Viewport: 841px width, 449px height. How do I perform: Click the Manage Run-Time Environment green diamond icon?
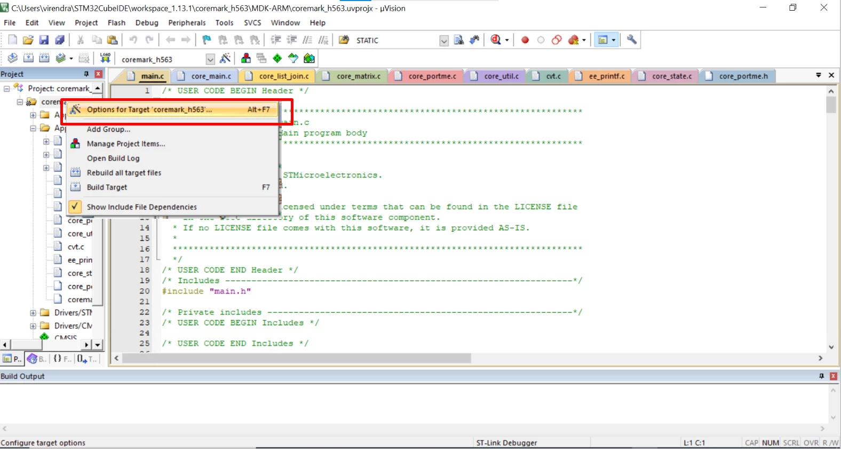tap(277, 58)
